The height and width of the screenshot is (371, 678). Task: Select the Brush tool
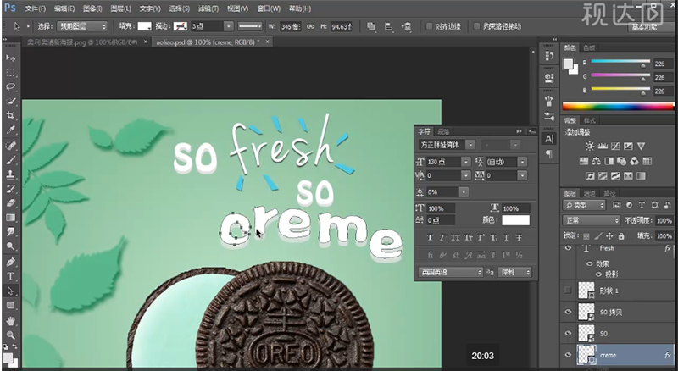coord(10,159)
